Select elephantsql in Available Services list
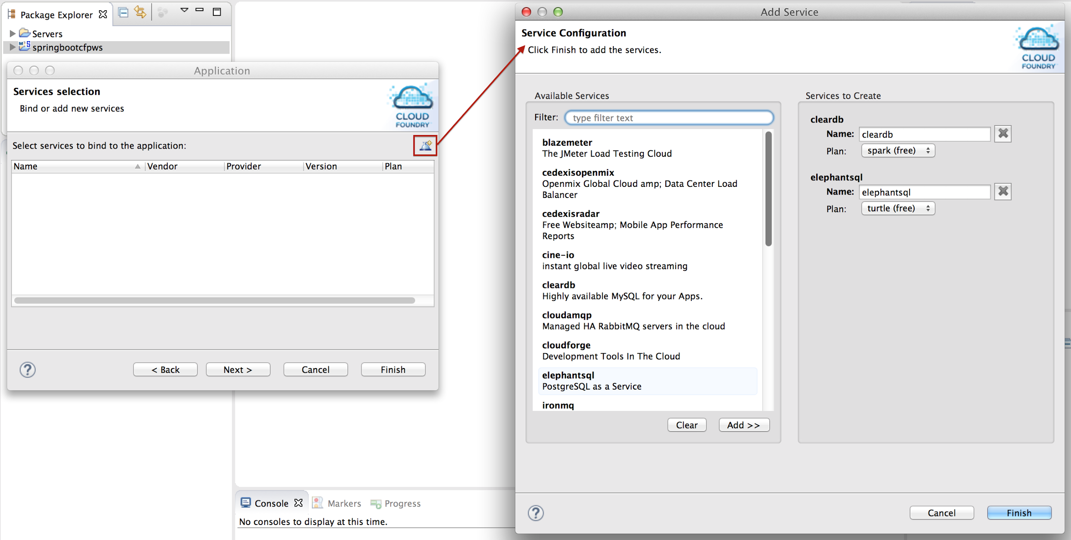Screen dimensions: 1071x540 tap(647, 381)
